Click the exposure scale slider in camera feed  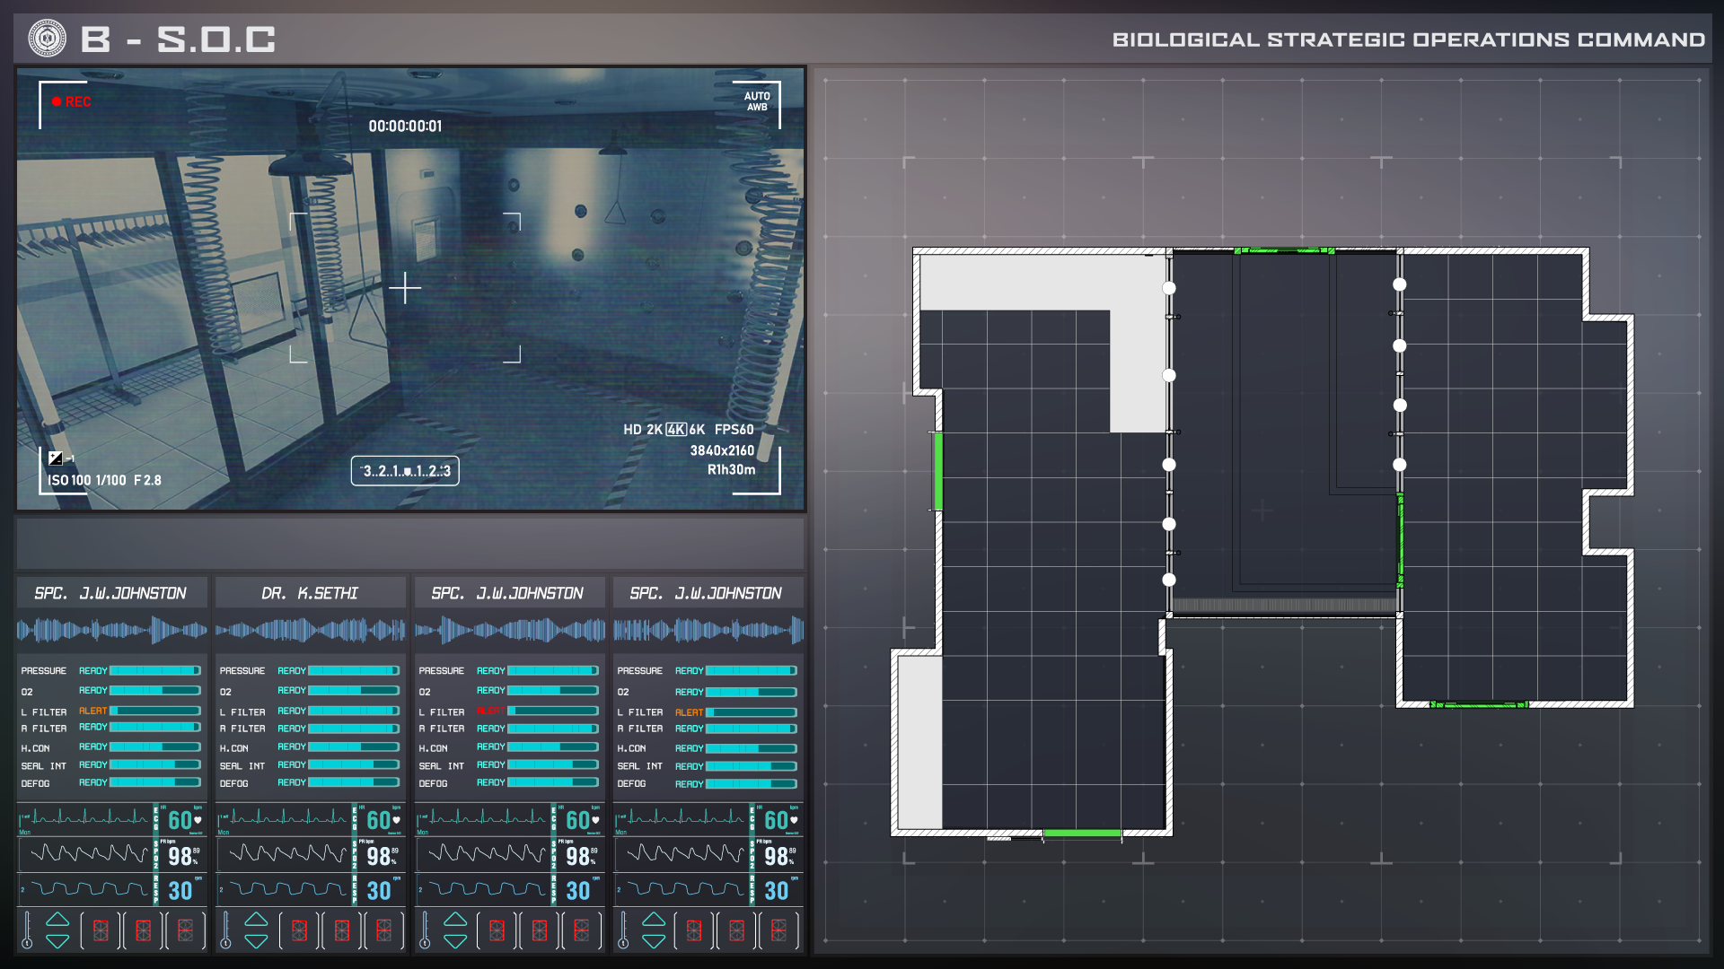click(405, 471)
